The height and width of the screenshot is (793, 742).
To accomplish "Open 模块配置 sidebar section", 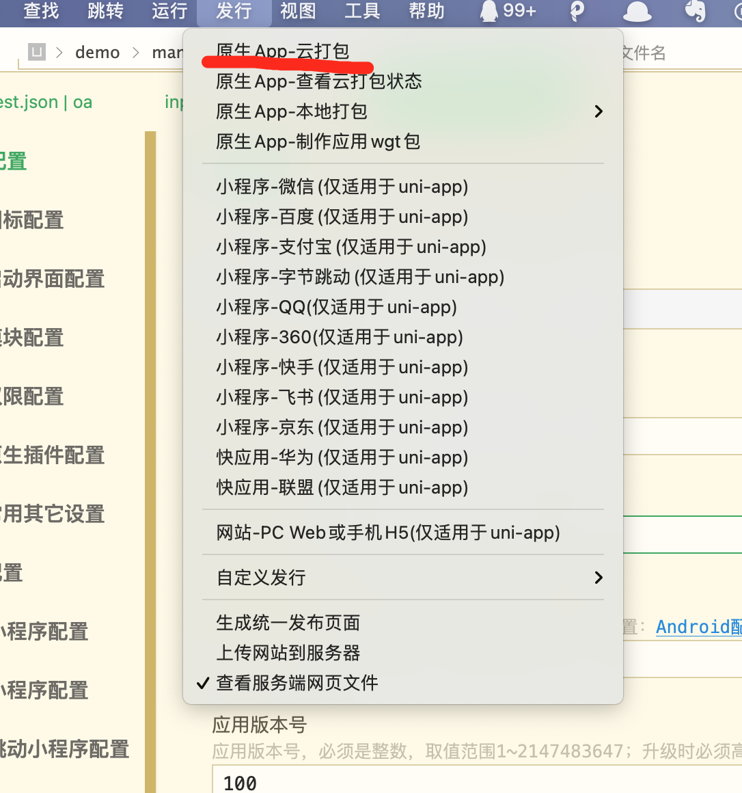I will point(32,337).
